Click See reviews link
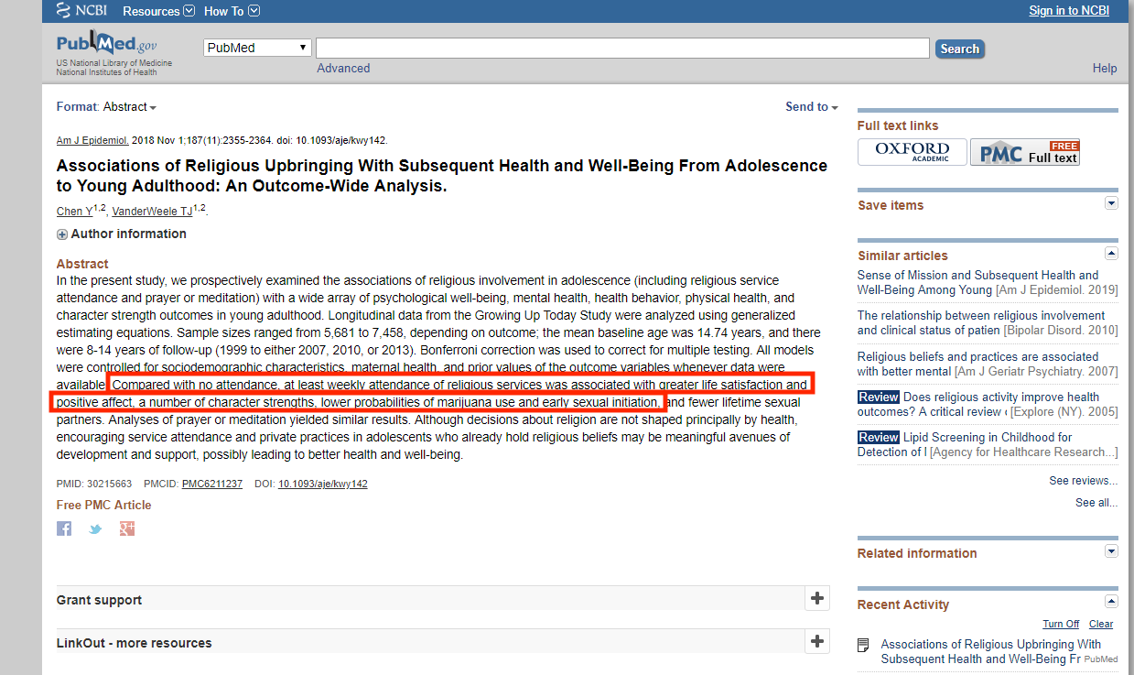Screen dimensions: 1134x675 pyautogui.click(x=1084, y=481)
